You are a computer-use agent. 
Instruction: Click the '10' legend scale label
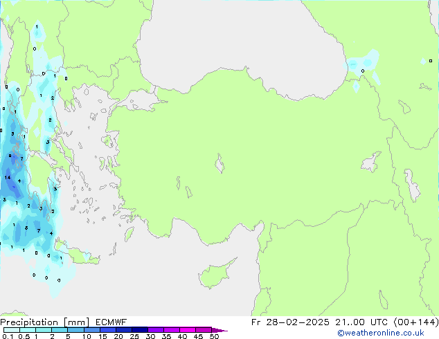pyautogui.click(x=87, y=336)
